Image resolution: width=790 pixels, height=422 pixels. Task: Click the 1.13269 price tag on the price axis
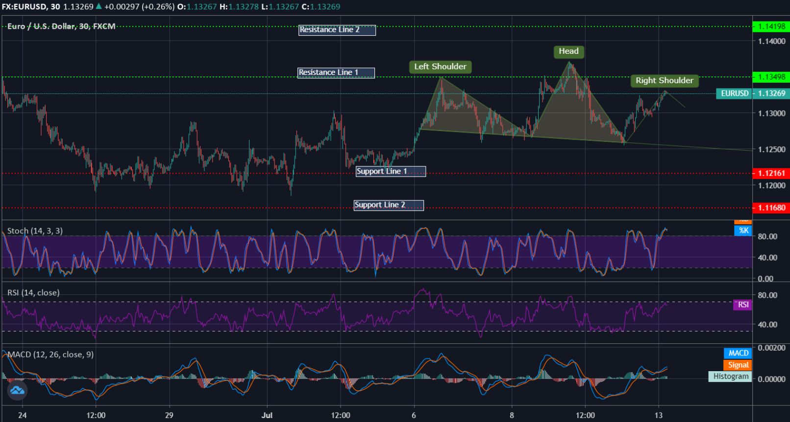coord(771,93)
